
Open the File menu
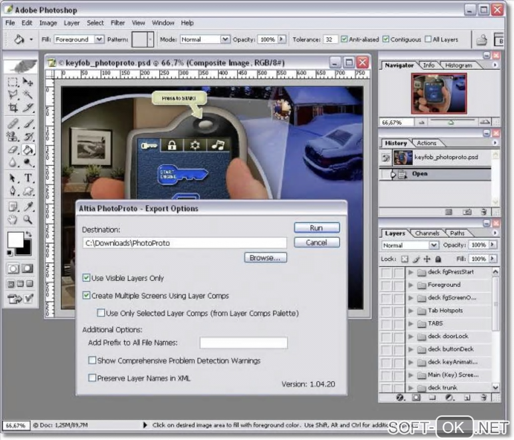[x=10, y=23]
